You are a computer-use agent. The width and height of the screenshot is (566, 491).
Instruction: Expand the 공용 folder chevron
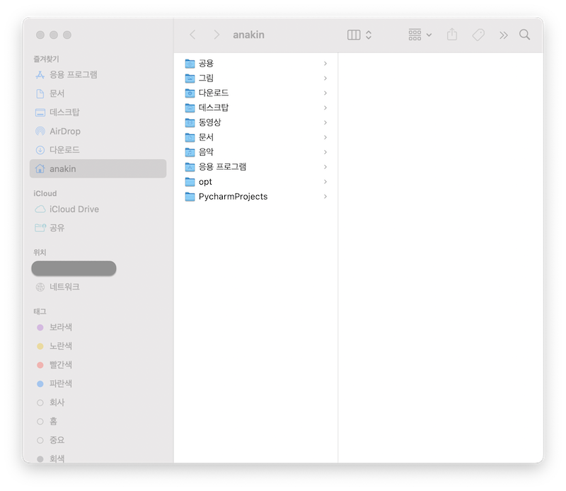[325, 64]
